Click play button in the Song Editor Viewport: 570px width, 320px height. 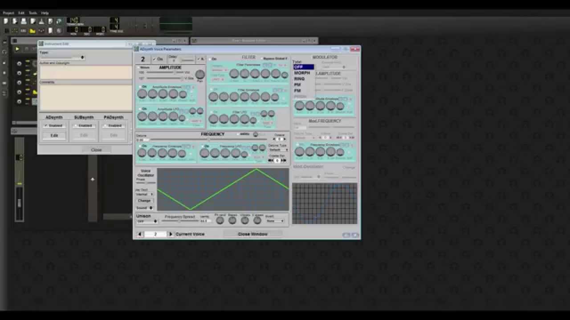click(17, 49)
